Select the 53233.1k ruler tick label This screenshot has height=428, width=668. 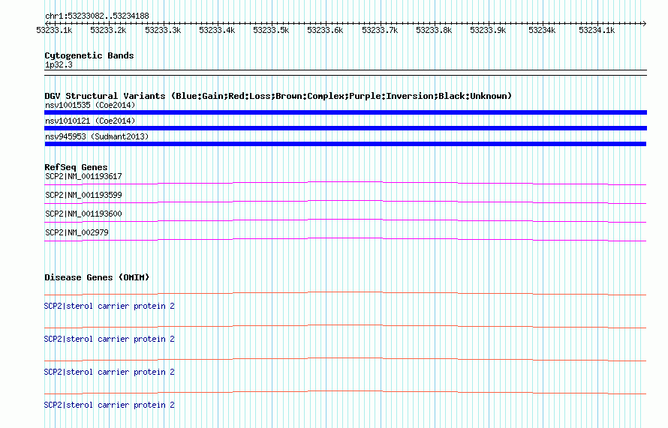point(54,30)
